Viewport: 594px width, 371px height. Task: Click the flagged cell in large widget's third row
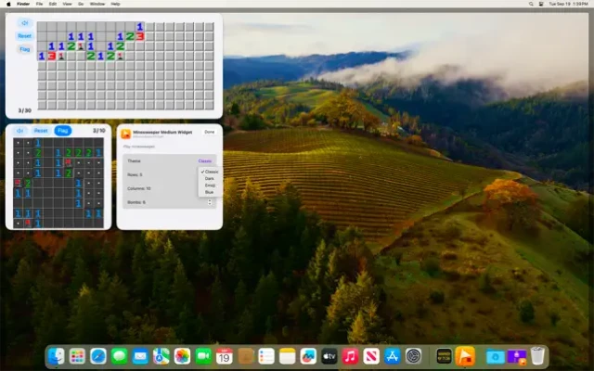[81, 46]
